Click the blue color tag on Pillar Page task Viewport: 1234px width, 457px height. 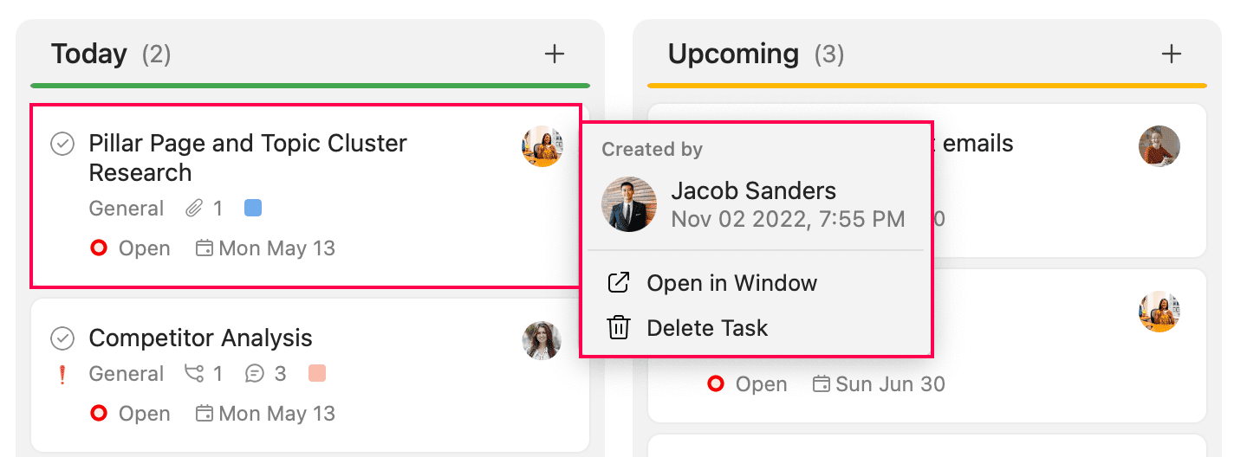pyautogui.click(x=253, y=208)
